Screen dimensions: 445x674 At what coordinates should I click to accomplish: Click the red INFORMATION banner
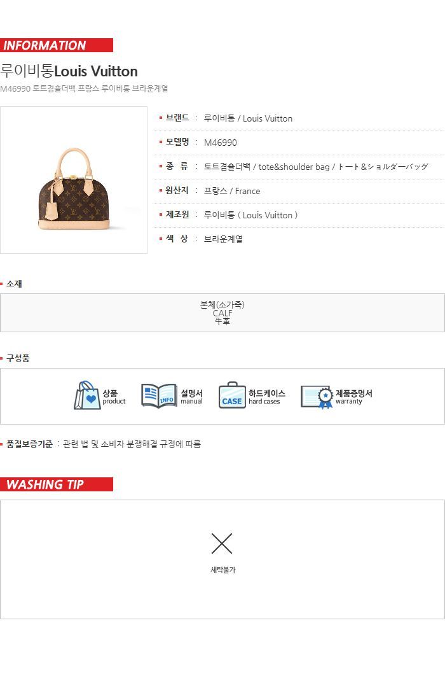coord(57,45)
